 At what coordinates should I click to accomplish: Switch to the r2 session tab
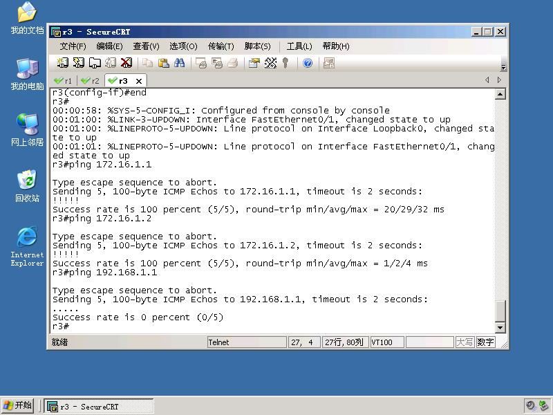click(x=91, y=81)
